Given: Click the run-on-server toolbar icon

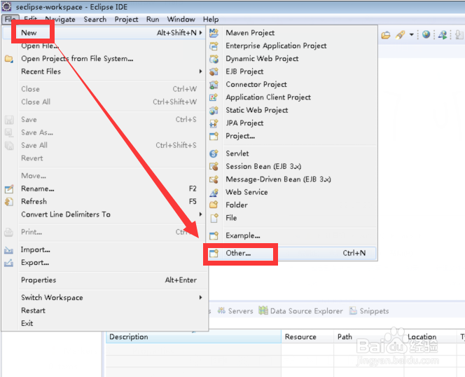Looking at the screenshot, I should click(443, 35).
